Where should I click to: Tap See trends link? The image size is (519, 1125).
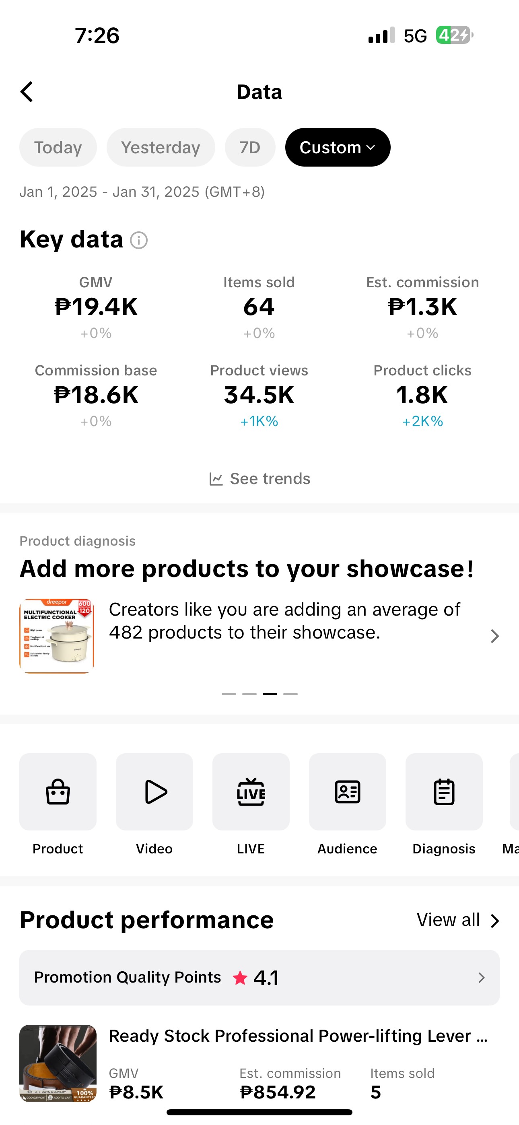tap(259, 479)
